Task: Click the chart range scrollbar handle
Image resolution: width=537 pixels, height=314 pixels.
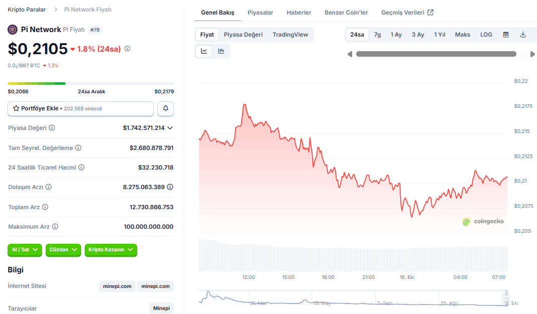Action: tap(436, 54)
